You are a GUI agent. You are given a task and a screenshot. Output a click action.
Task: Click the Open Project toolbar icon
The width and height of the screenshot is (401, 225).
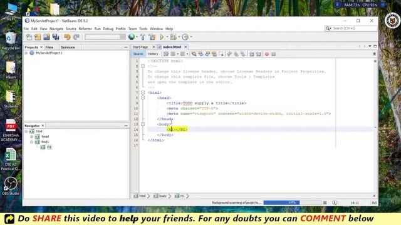46,37
